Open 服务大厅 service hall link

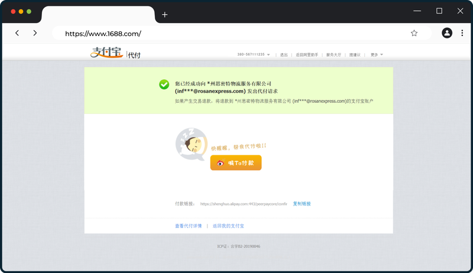tap(333, 55)
